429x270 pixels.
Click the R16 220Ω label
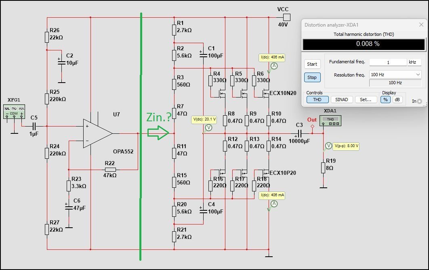[220, 183]
